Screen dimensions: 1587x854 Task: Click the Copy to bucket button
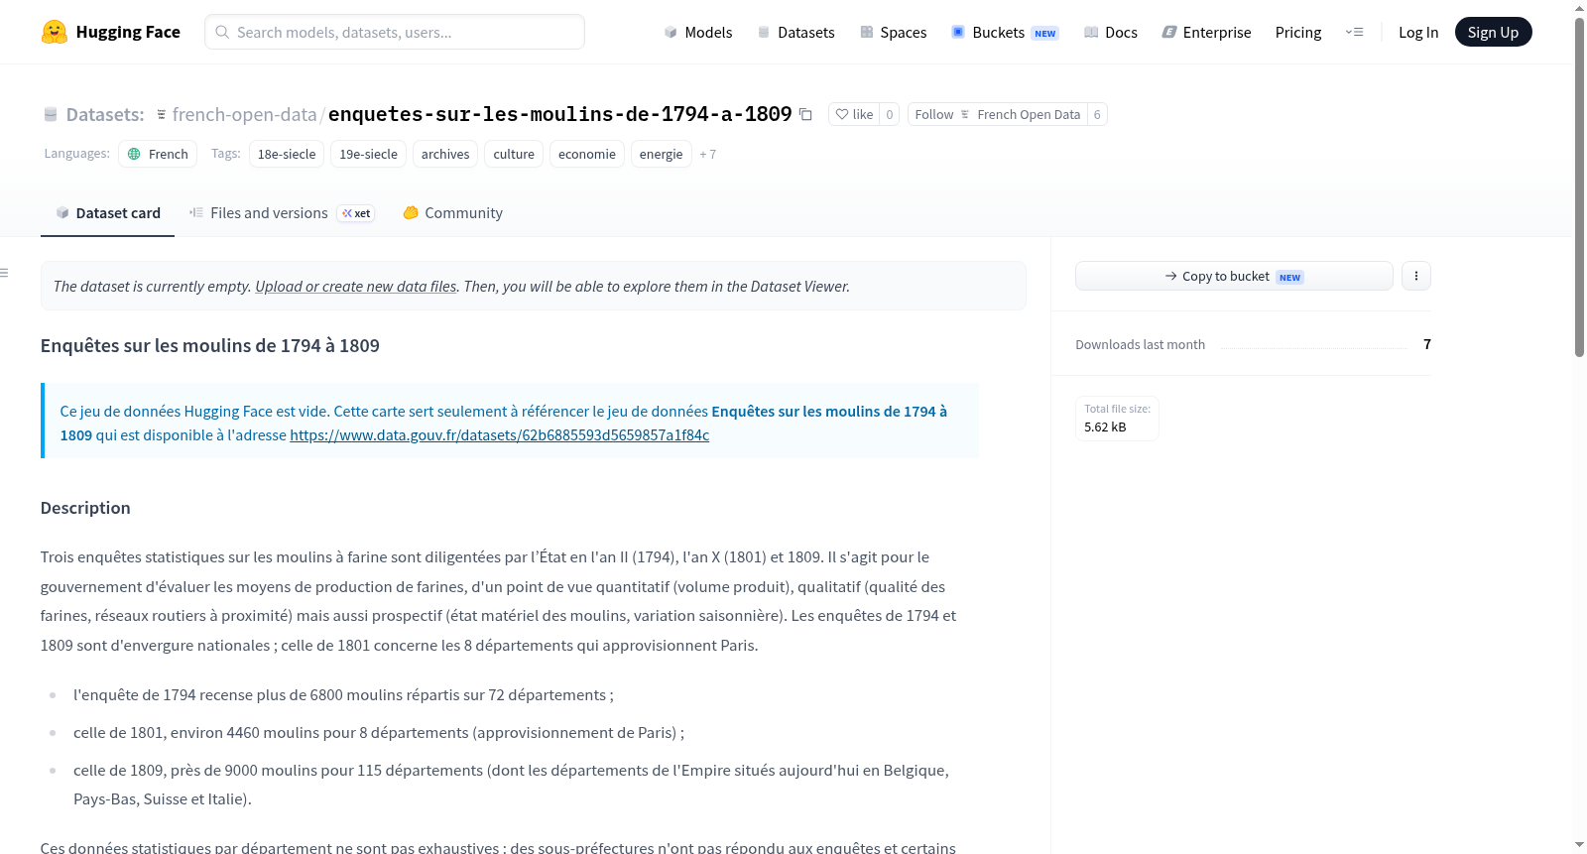[1234, 276]
